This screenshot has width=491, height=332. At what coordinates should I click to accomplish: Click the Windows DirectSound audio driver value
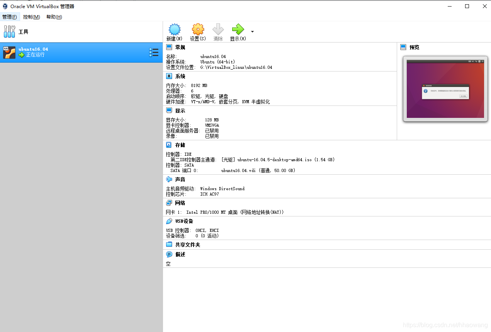pos(222,189)
